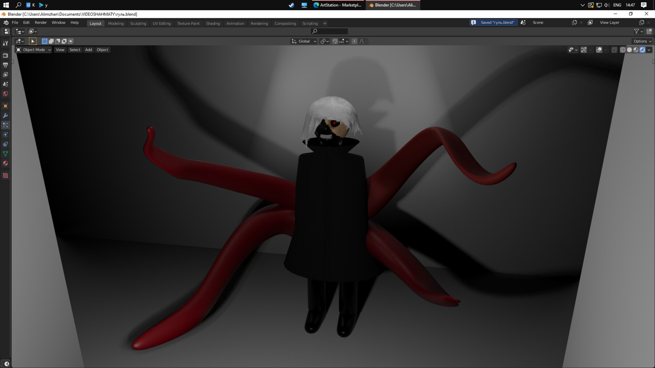Open the transform pivot point dropdown
The width and height of the screenshot is (655, 368).
pyautogui.click(x=325, y=41)
